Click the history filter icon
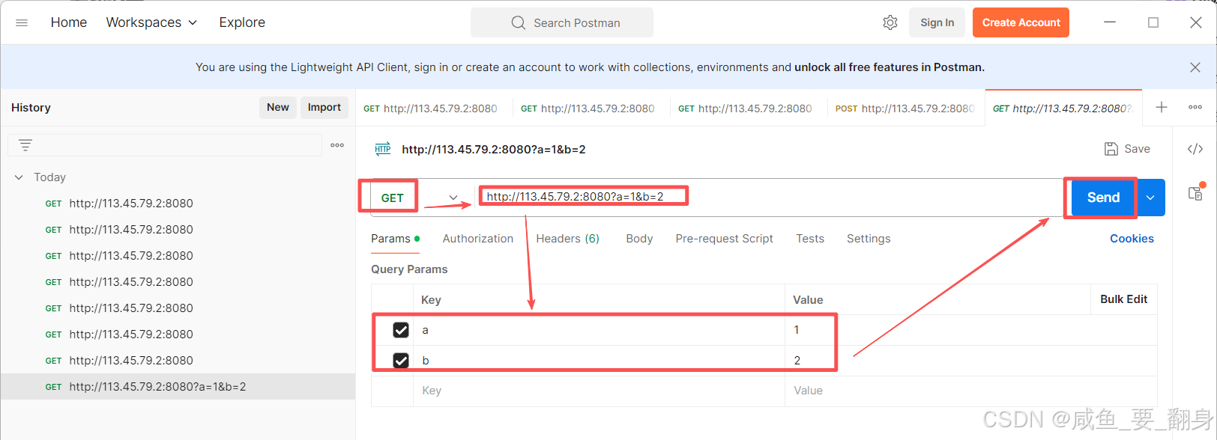 click(x=25, y=145)
